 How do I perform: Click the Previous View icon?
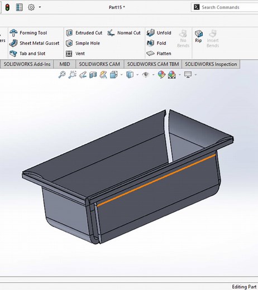click(83, 75)
